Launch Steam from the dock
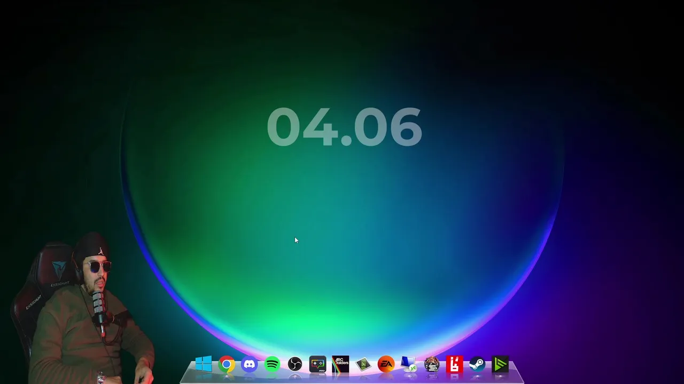The image size is (684, 384). [x=477, y=365]
